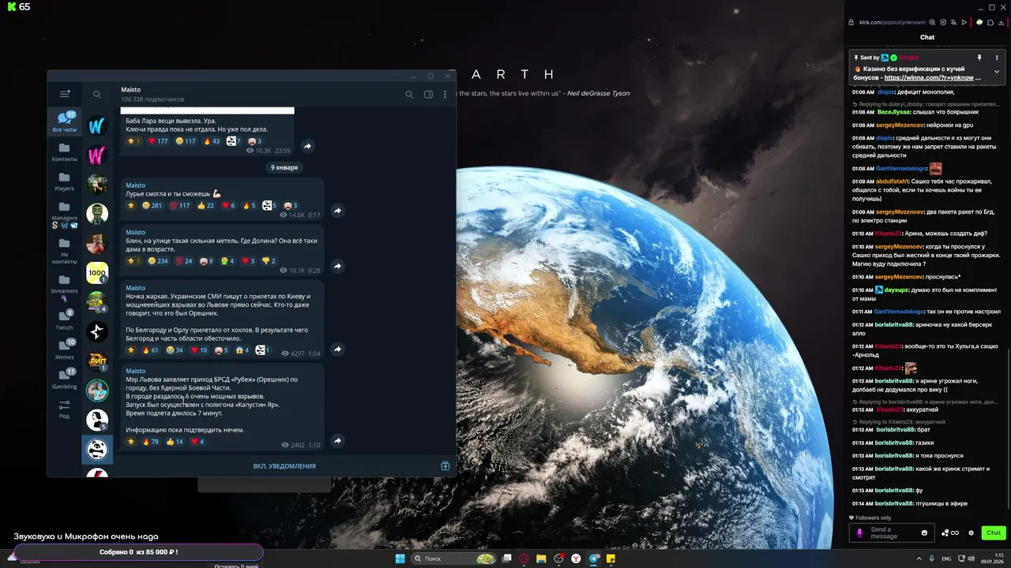Open the yellow '1000' avatar chat

click(x=97, y=273)
